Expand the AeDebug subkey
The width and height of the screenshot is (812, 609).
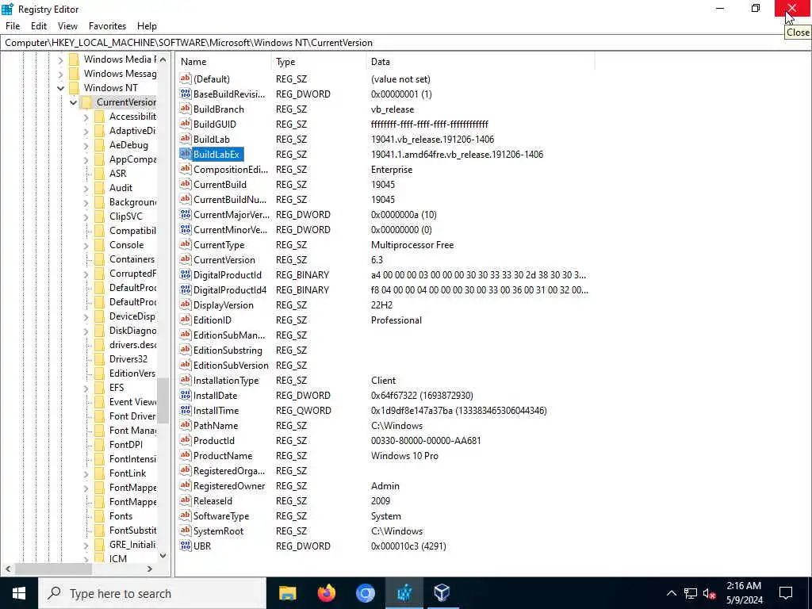click(86, 146)
